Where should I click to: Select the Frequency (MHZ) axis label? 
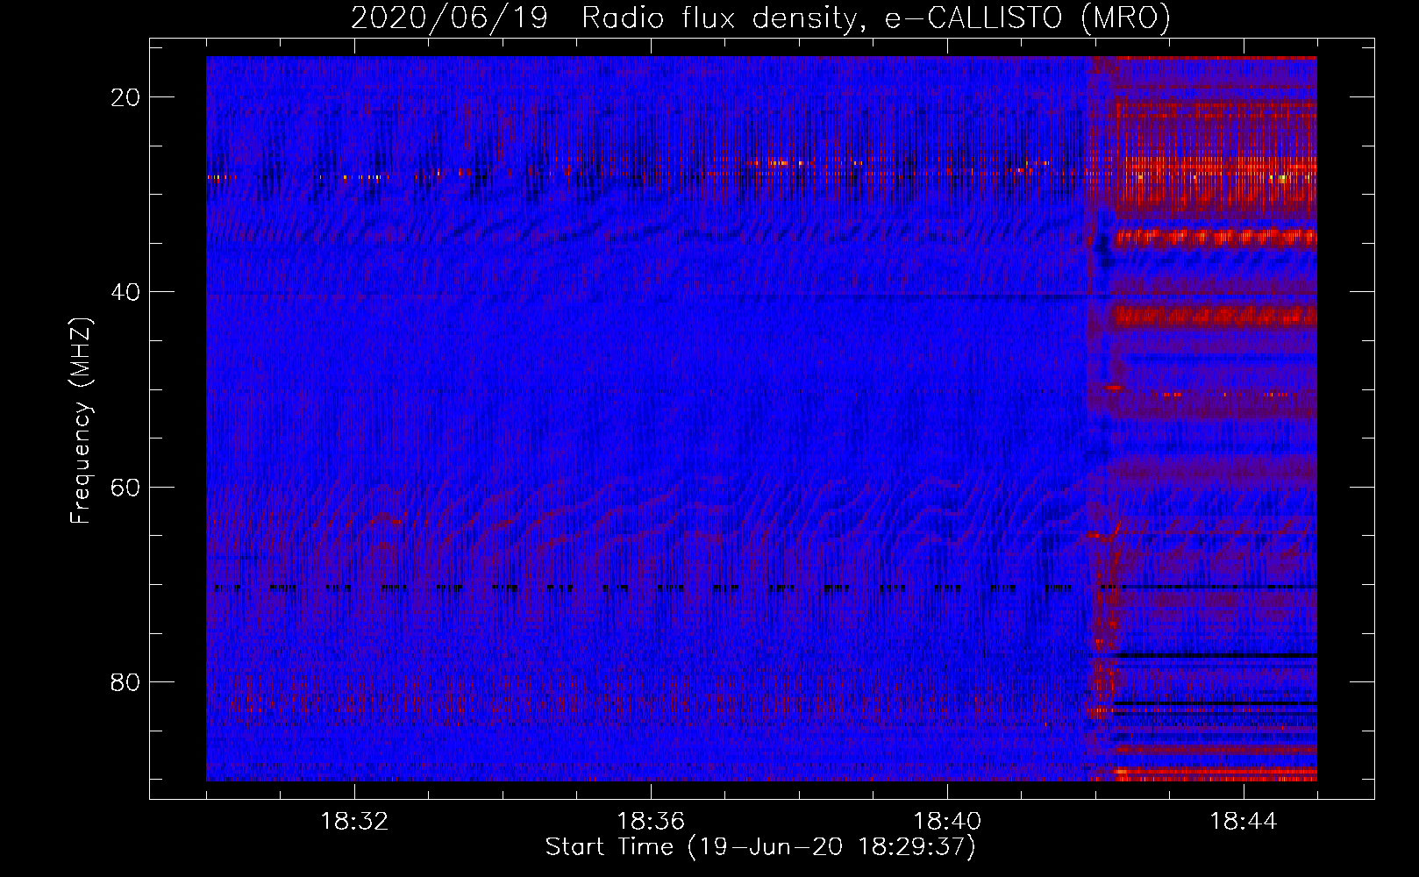point(81,421)
